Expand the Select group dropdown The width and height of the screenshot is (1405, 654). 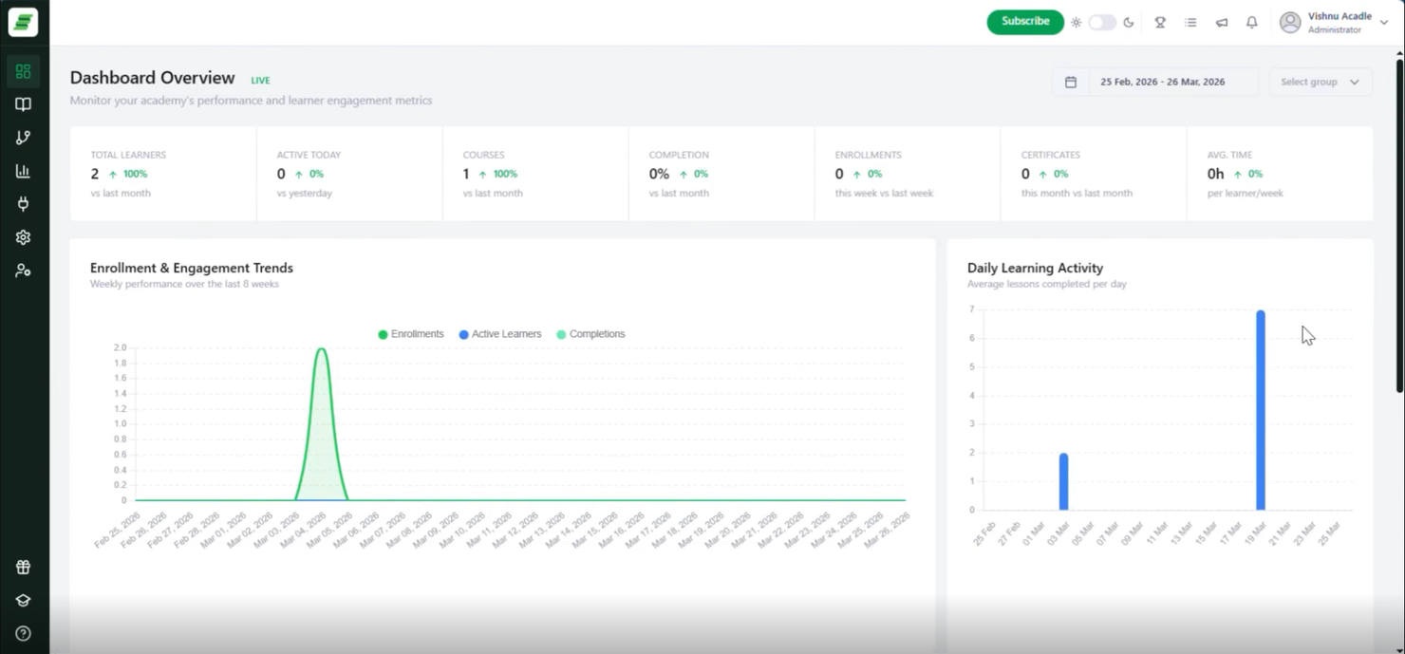[x=1320, y=82]
